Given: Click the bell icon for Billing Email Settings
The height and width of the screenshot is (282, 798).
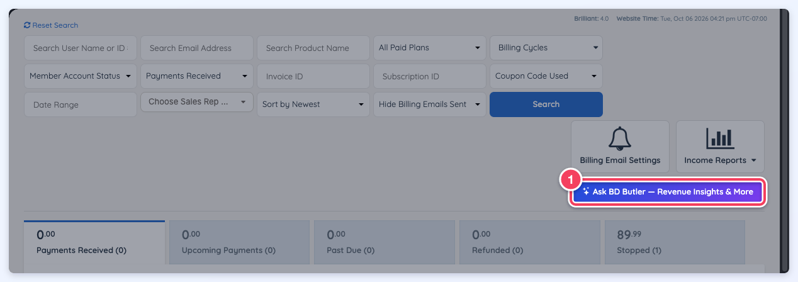Looking at the screenshot, I should point(620,138).
